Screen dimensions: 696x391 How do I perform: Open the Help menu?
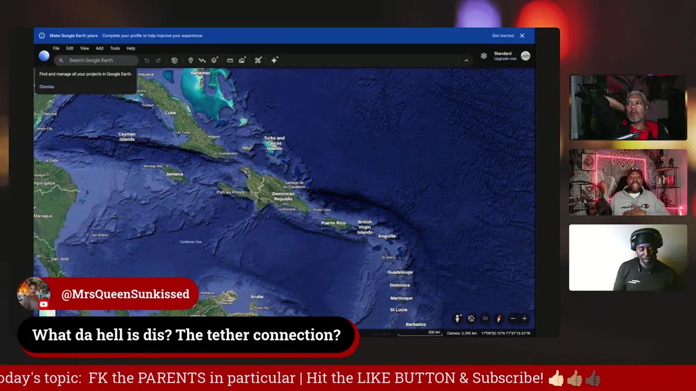130,48
